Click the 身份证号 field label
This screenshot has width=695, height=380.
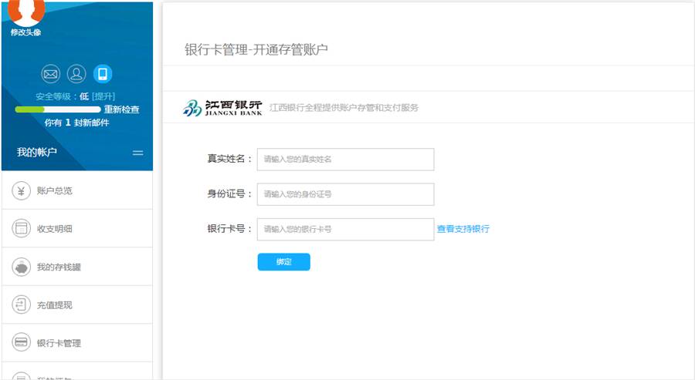tap(229, 193)
